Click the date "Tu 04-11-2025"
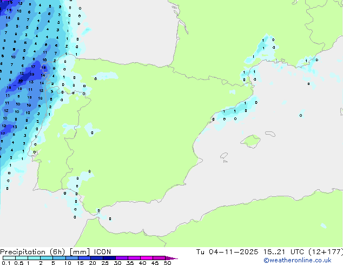Screen dimensions: 343x265 click(227, 252)
